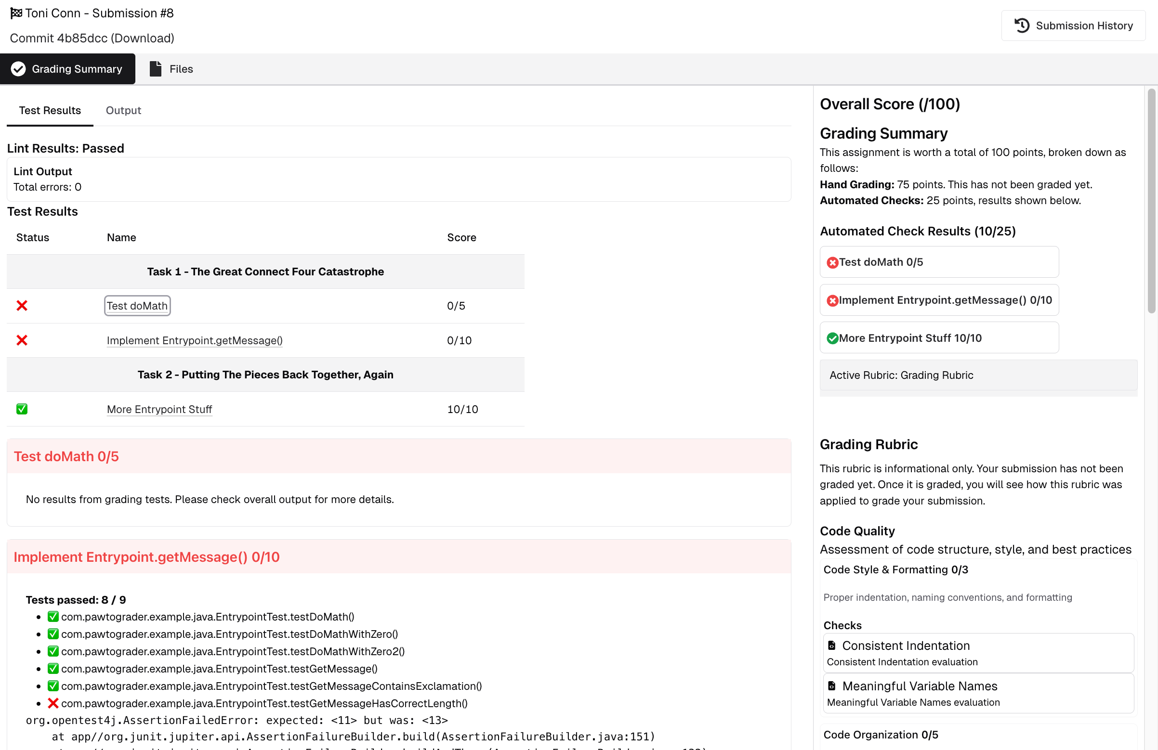Click the checkmark icon on Grading Summary tab

(18, 68)
